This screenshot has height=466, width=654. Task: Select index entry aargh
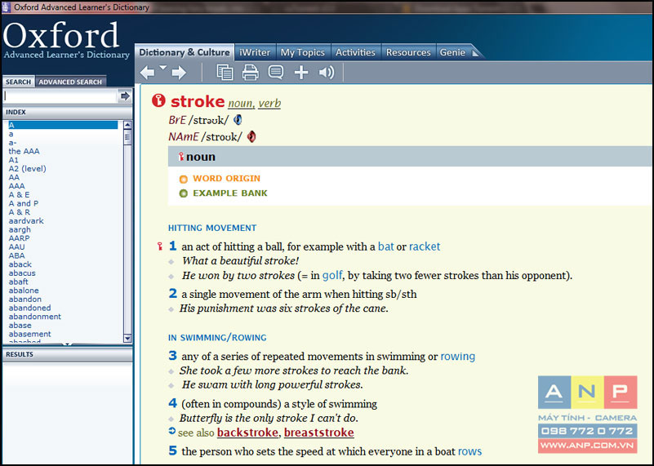coord(20,229)
